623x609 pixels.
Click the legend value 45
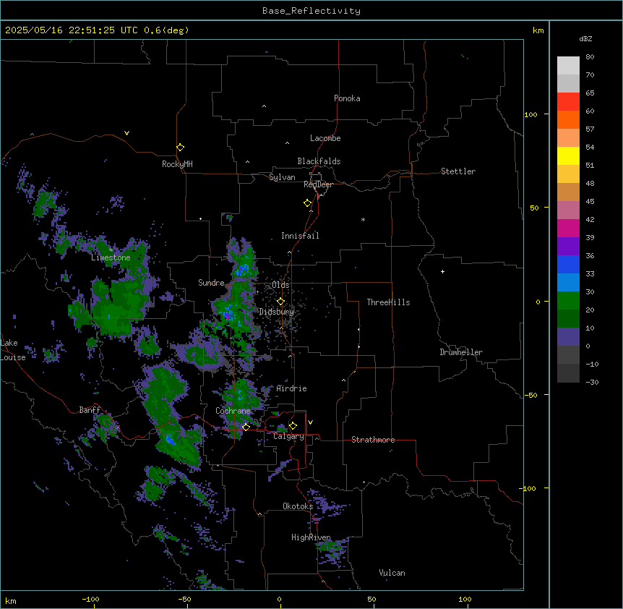point(590,201)
